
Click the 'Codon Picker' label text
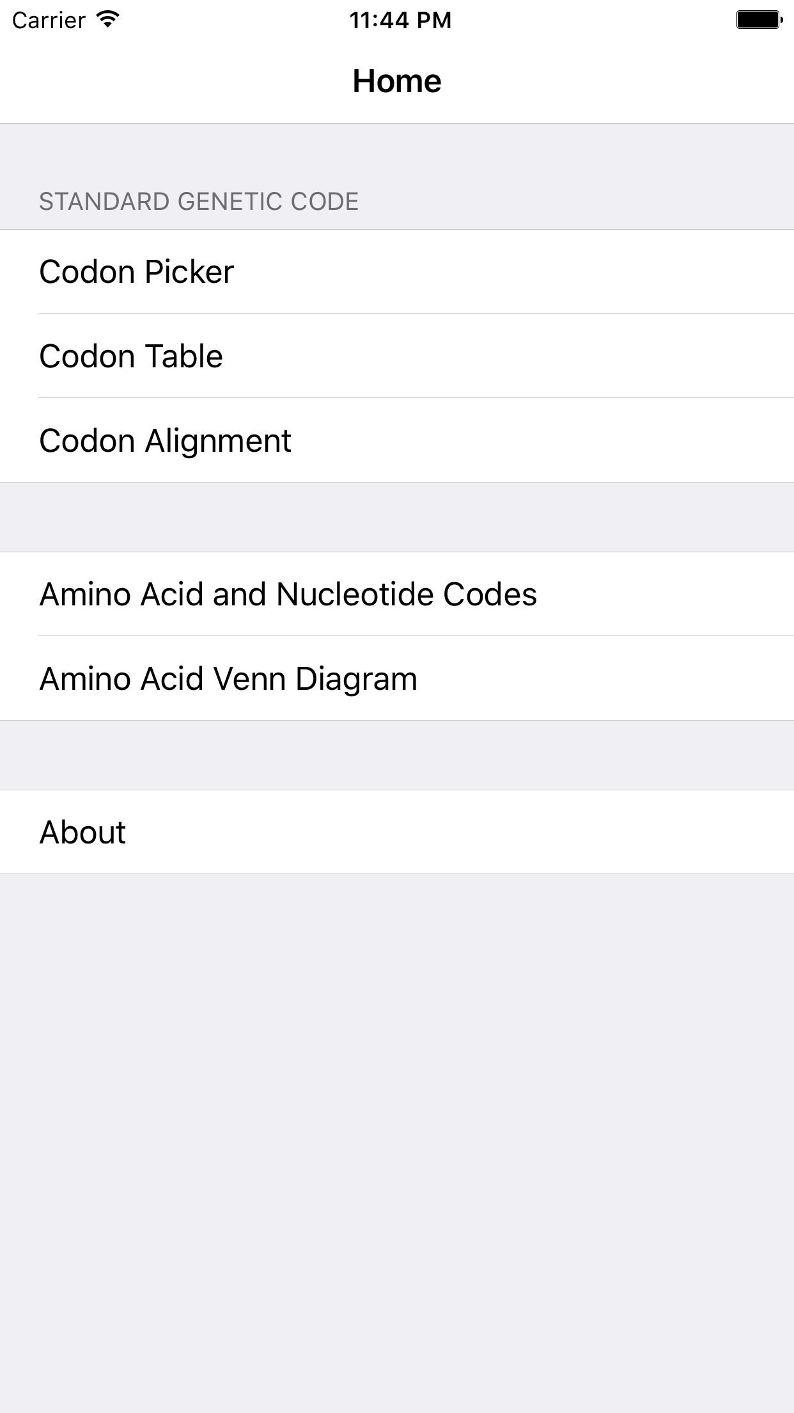tap(137, 272)
